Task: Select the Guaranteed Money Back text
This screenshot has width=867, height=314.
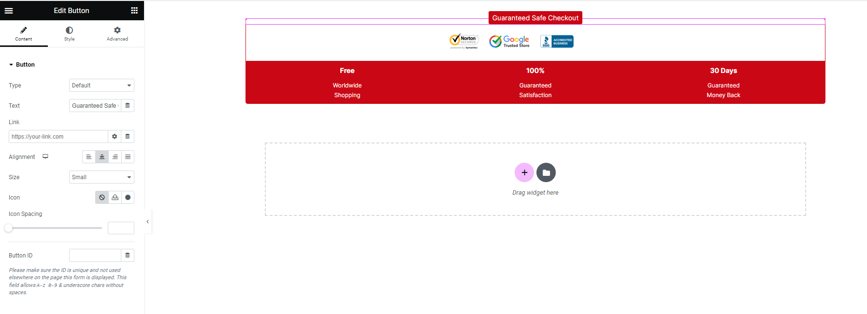Action: 723,90
